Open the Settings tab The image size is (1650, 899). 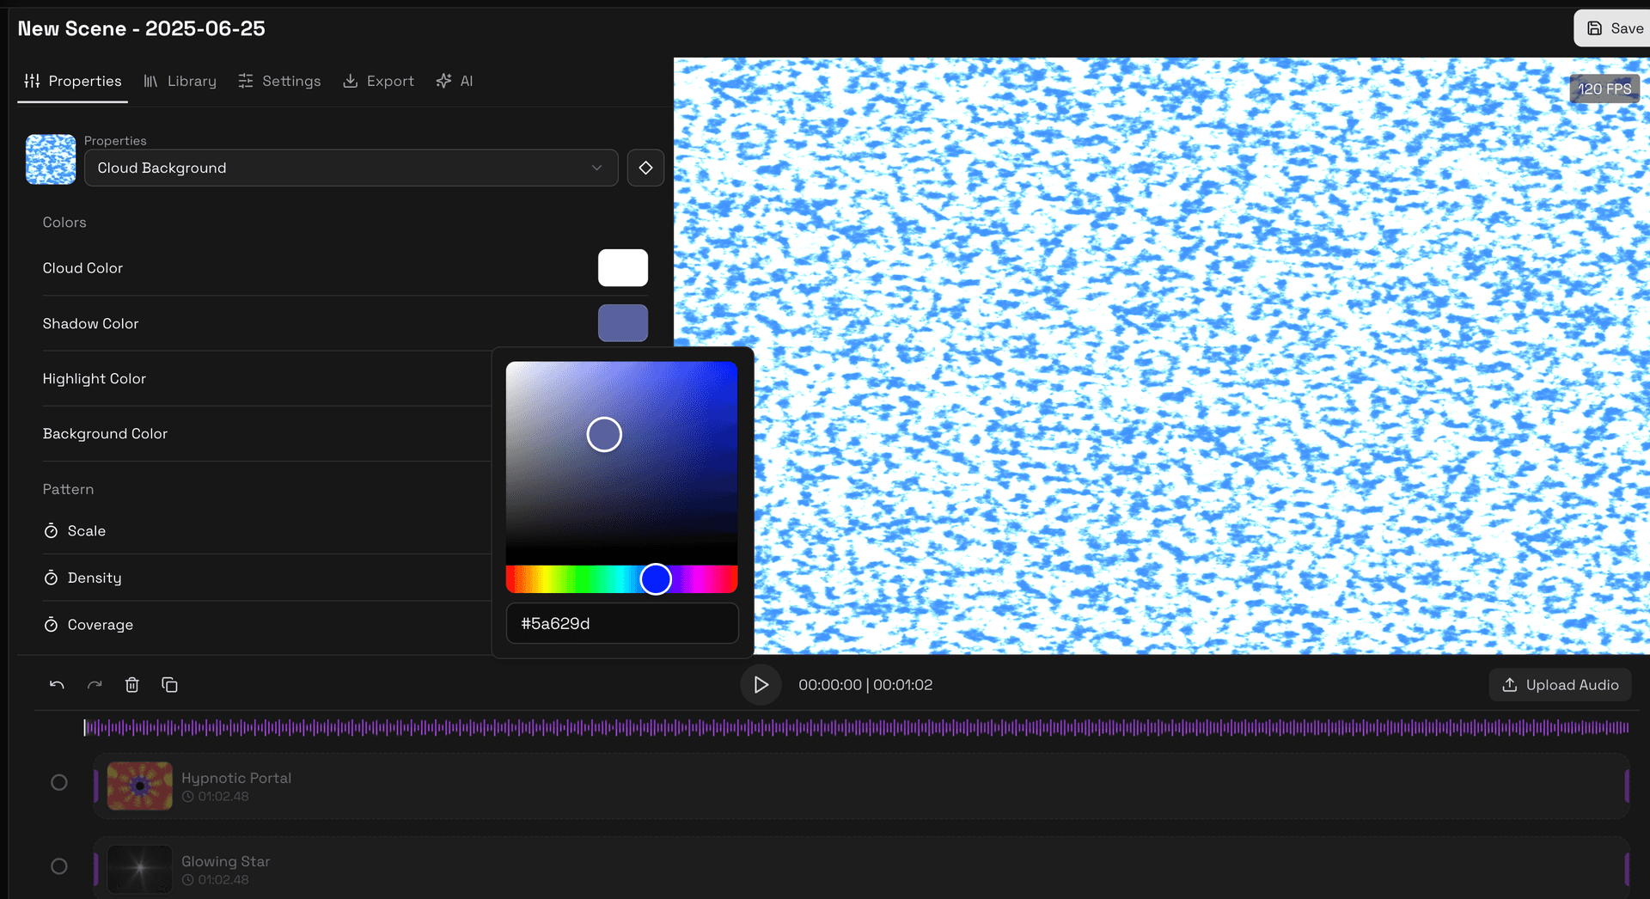click(x=279, y=81)
